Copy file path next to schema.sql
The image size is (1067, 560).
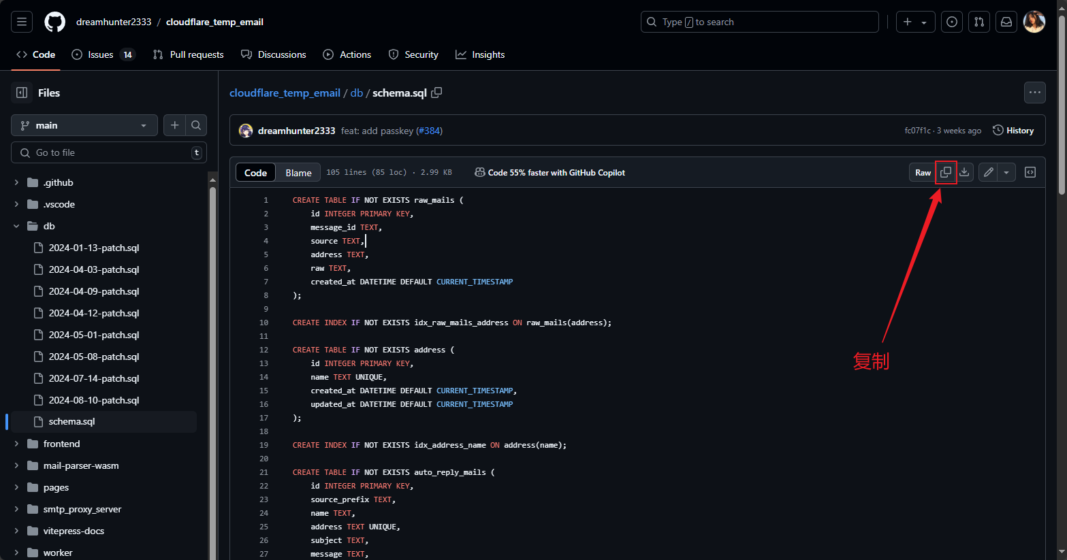436,93
